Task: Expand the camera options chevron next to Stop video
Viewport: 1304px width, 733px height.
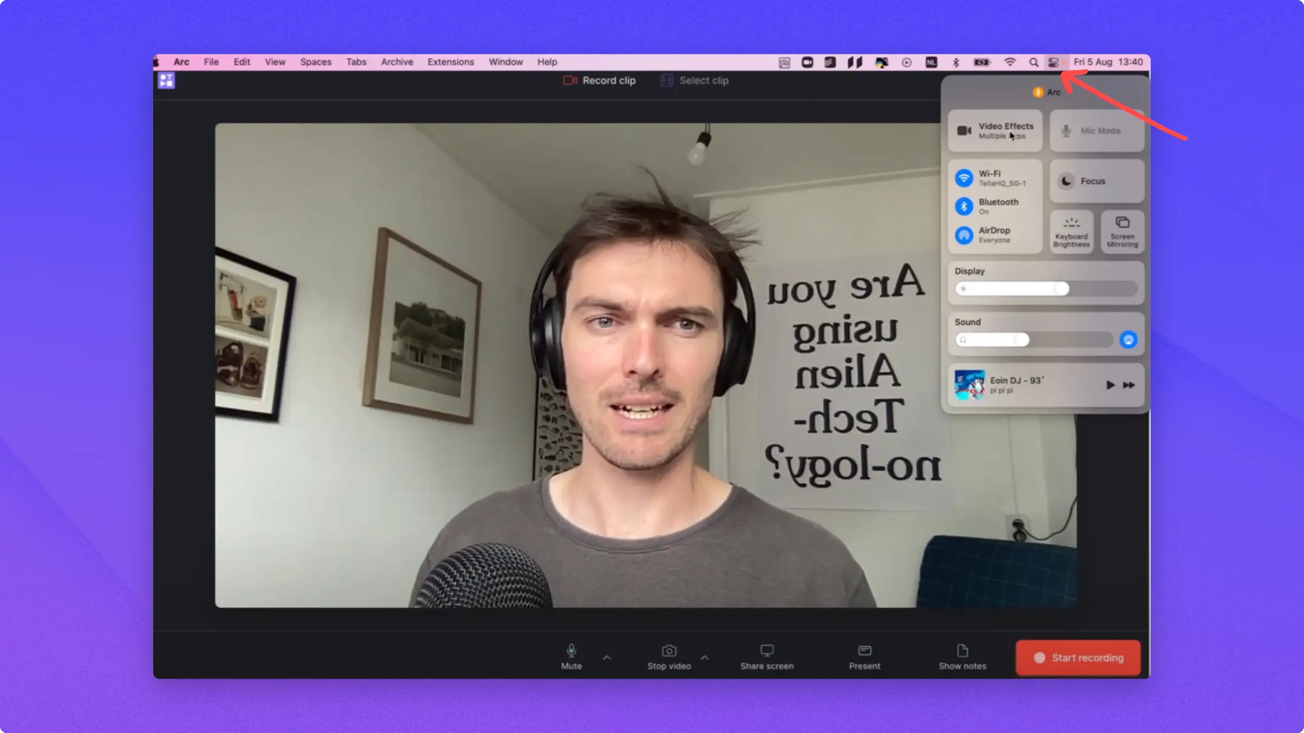Action: tap(705, 658)
